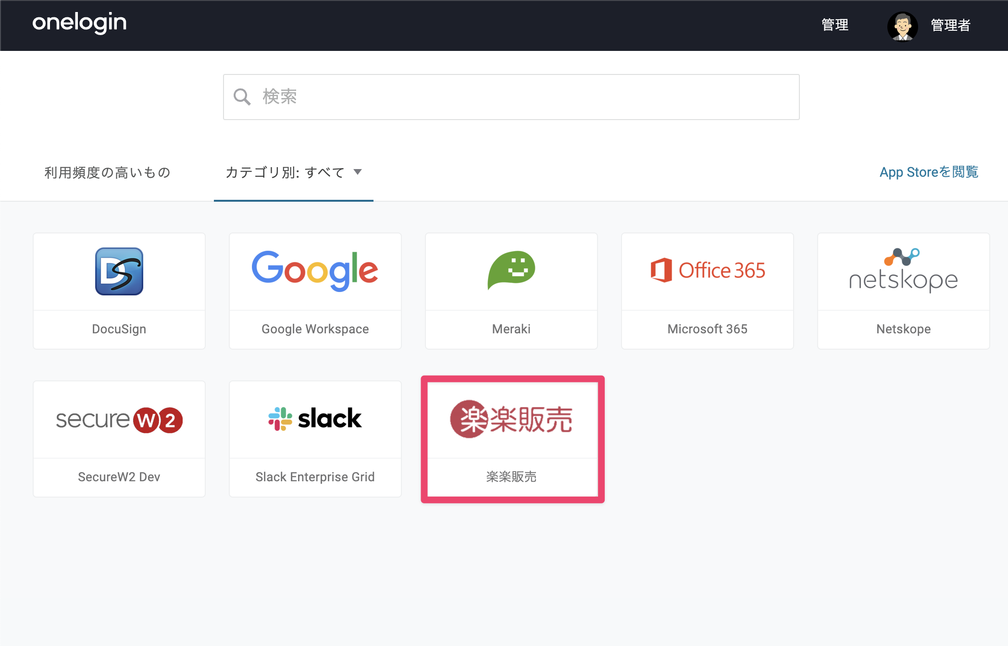Click the Google Workspace label
Viewport: 1008px width, 646px height.
315,329
